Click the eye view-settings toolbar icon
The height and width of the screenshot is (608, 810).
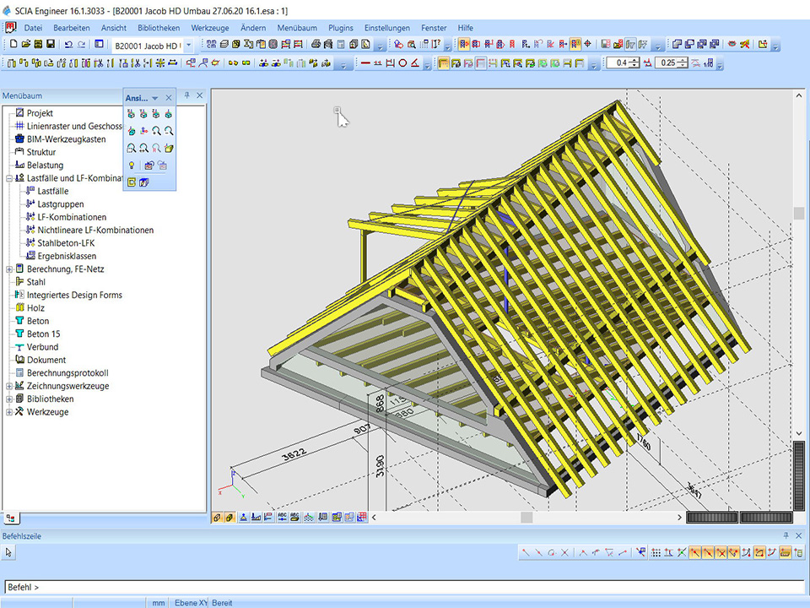(732, 44)
